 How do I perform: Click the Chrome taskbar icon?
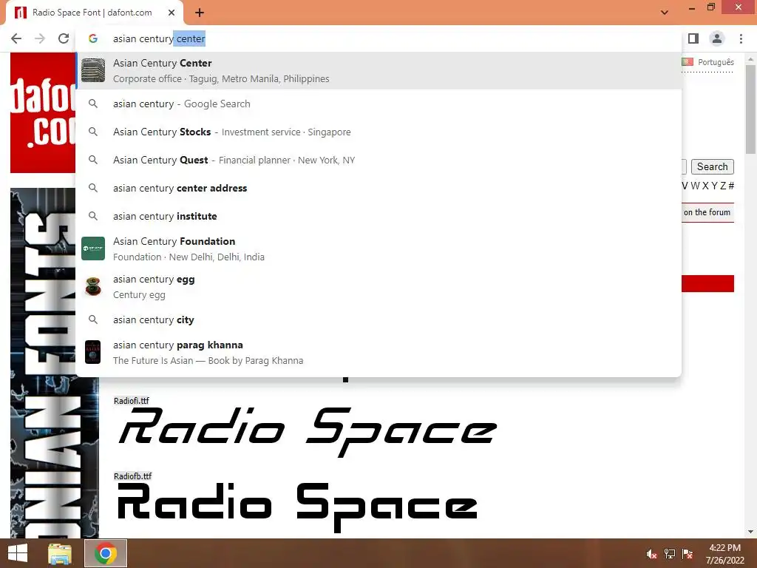pos(106,553)
